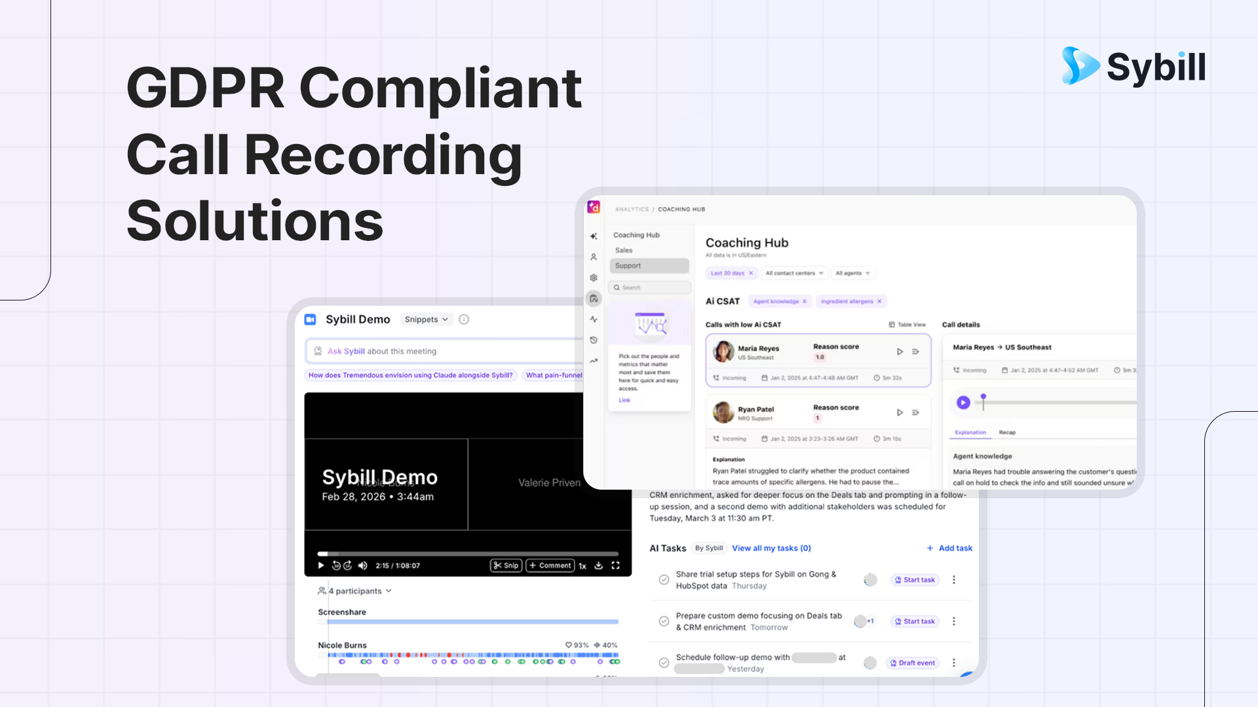This screenshot has height=707, width=1258.
Task: Click the Zoom camera icon beside Sybill Demo
Action: pos(311,319)
